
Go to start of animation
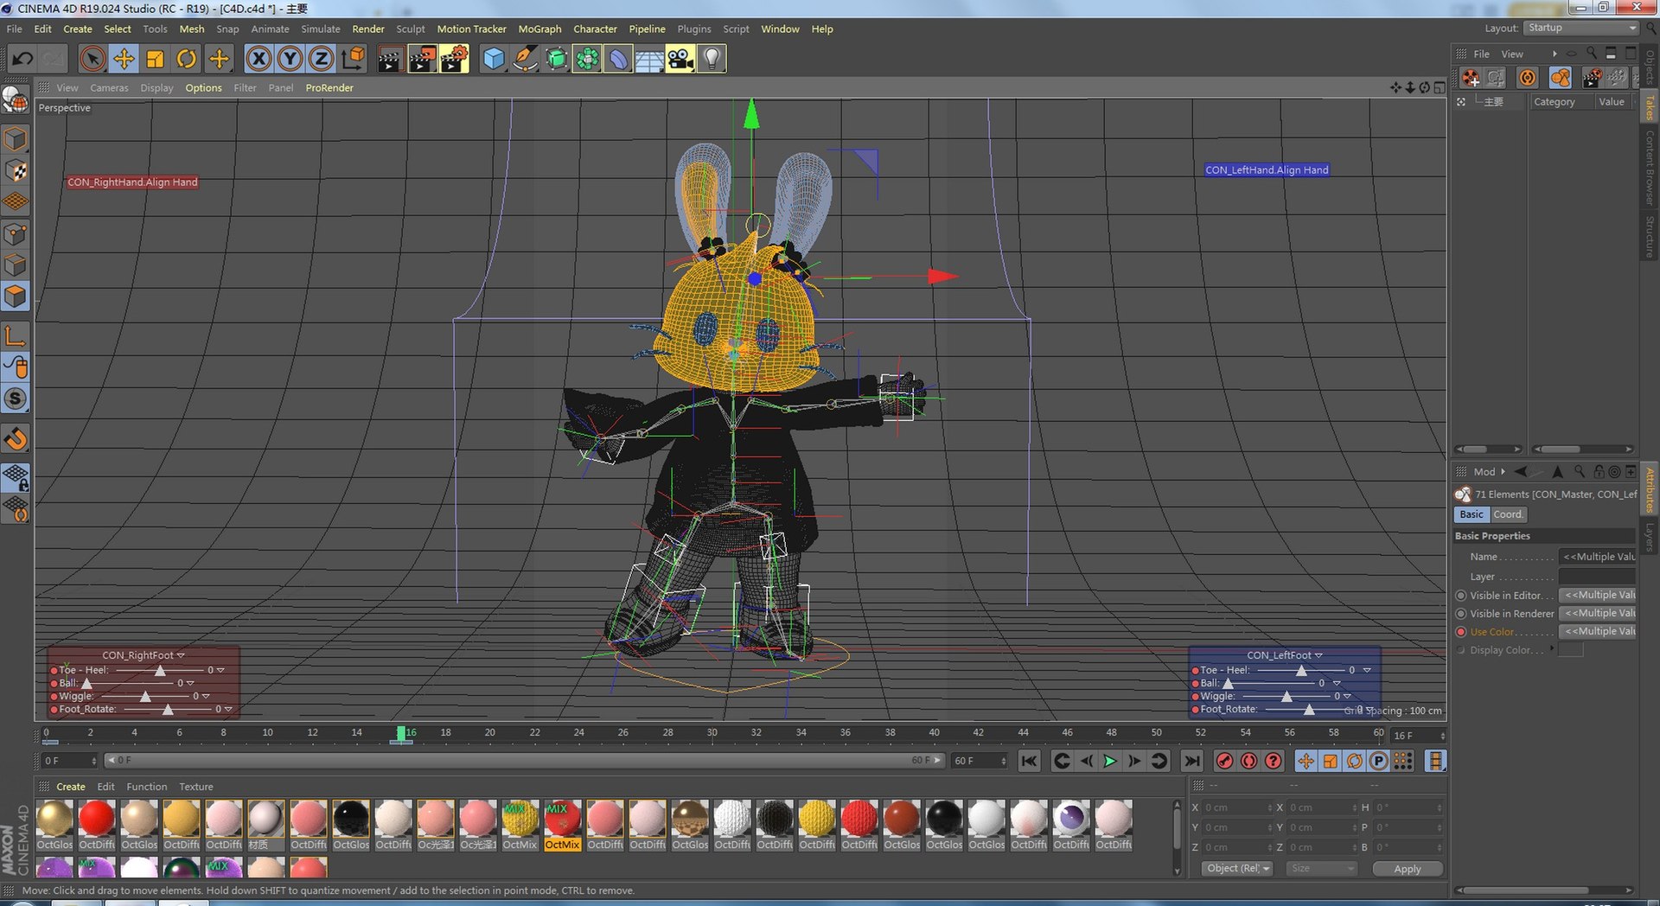(x=1029, y=761)
